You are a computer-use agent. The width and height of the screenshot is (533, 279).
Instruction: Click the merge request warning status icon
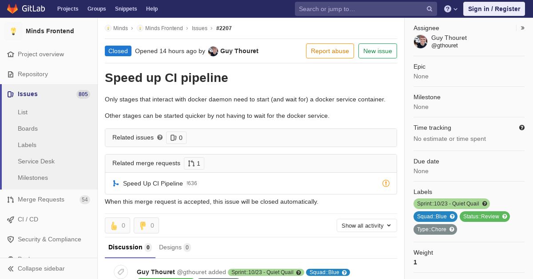point(386,183)
